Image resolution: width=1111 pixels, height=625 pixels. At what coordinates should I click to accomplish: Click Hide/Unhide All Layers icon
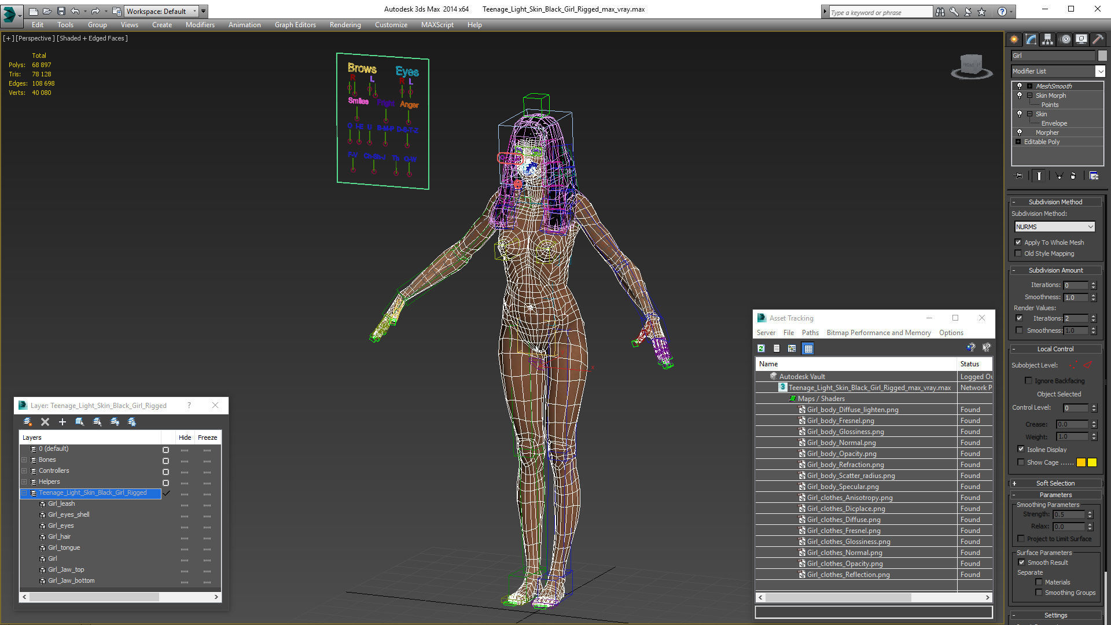[x=115, y=422]
